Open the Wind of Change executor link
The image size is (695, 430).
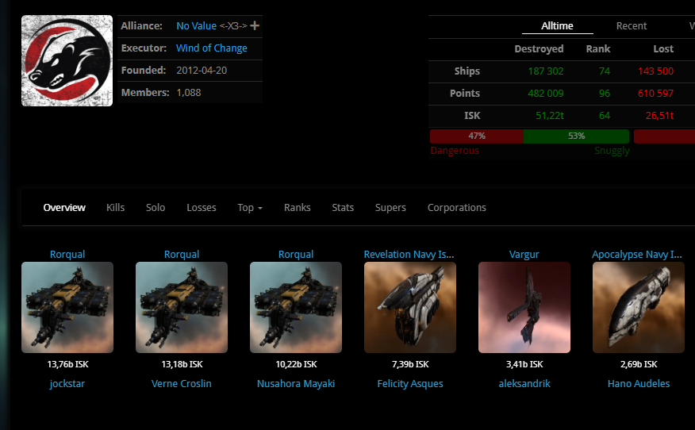coord(212,48)
